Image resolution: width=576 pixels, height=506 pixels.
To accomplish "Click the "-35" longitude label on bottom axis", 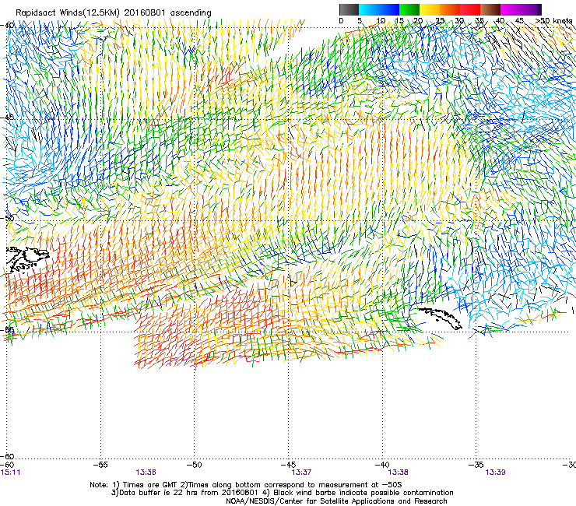I will pos(476,465).
